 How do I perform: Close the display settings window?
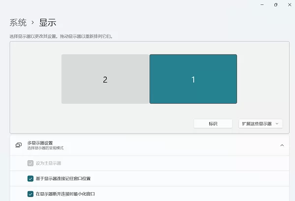pyautogui.click(x=290, y=5)
